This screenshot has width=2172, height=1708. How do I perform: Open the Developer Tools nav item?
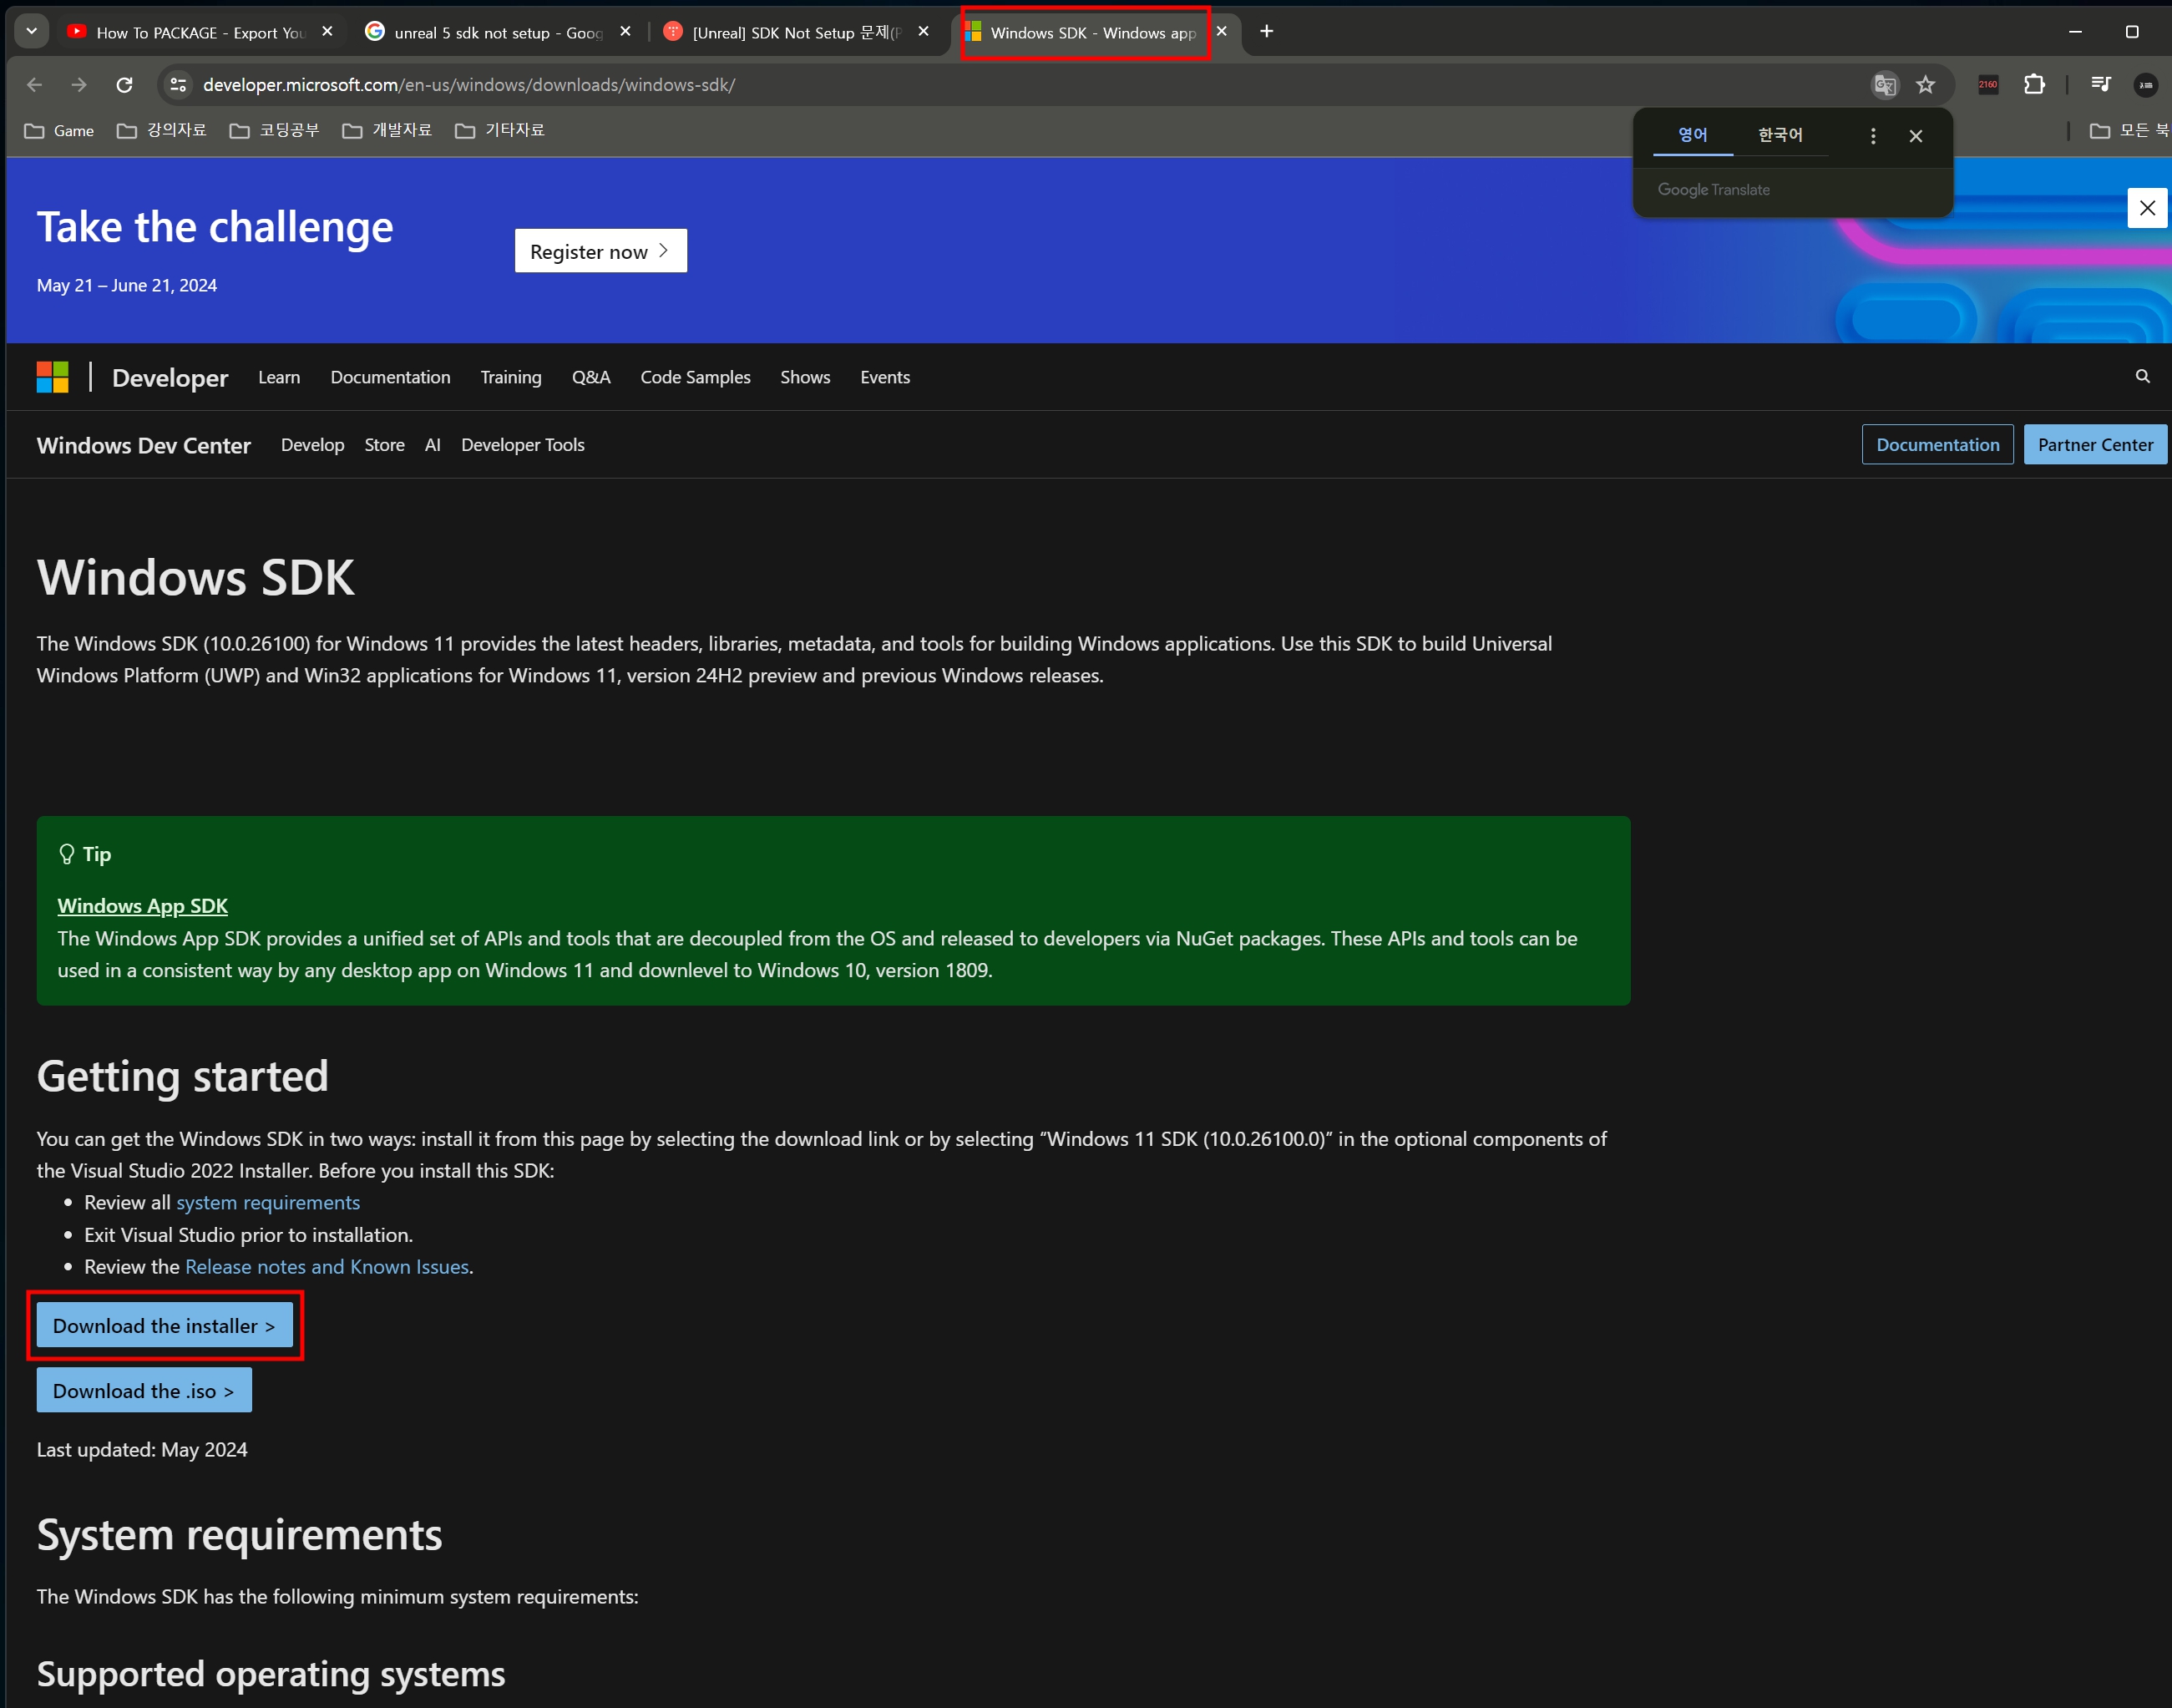point(523,445)
